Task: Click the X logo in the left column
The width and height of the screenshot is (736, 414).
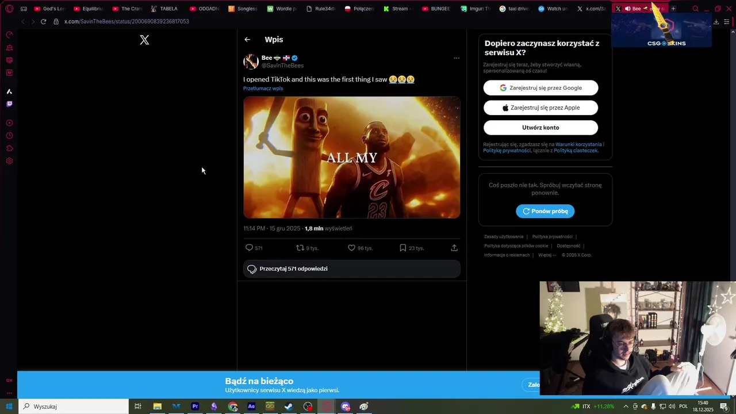Action: pos(144,40)
